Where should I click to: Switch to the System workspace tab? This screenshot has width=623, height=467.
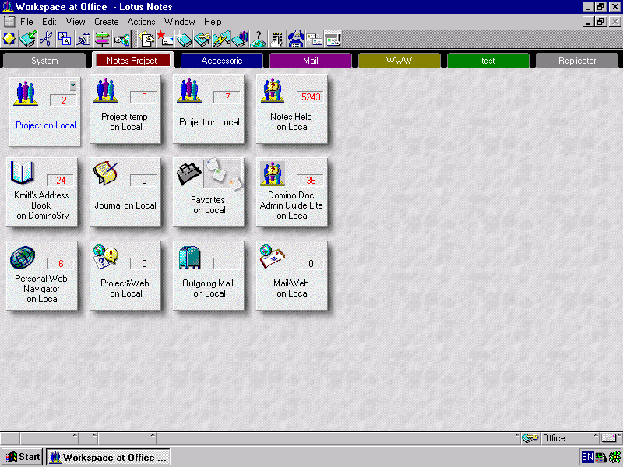click(44, 61)
